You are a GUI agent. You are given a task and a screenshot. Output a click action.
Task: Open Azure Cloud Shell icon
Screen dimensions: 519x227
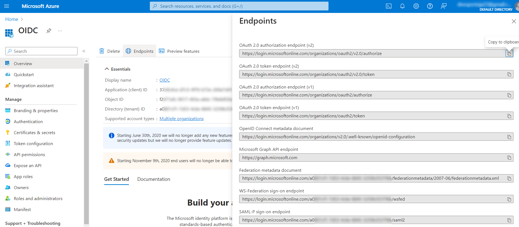click(388, 6)
